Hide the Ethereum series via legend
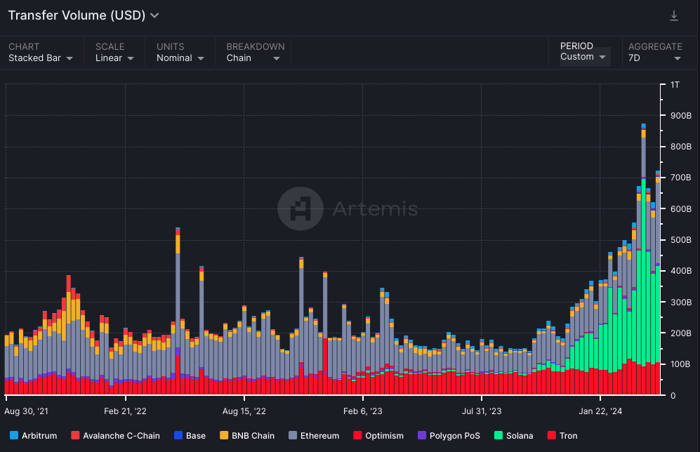The image size is (700, 452). click(314, 436)
